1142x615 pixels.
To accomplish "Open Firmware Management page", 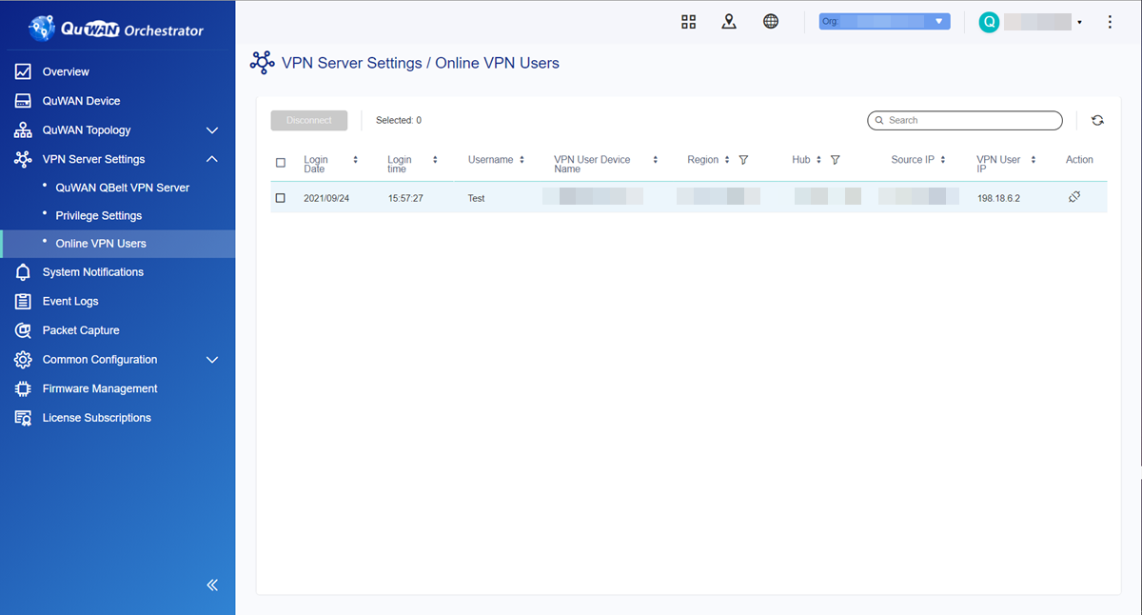I will (x=100, y=388).
